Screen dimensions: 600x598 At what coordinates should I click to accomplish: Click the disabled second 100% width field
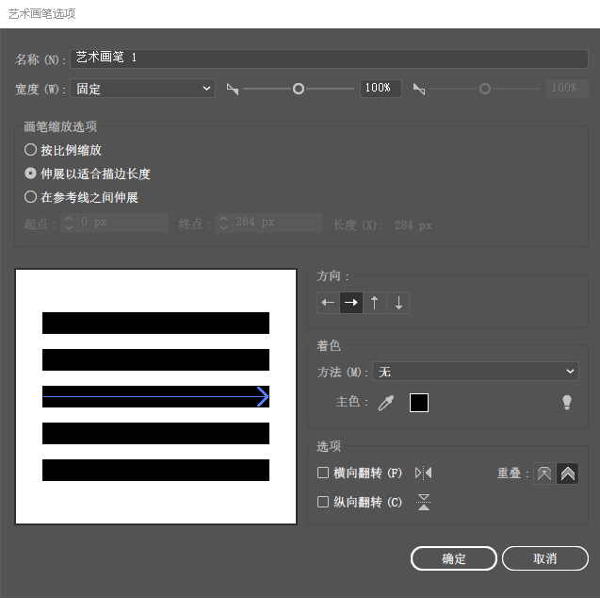(567, 89)
